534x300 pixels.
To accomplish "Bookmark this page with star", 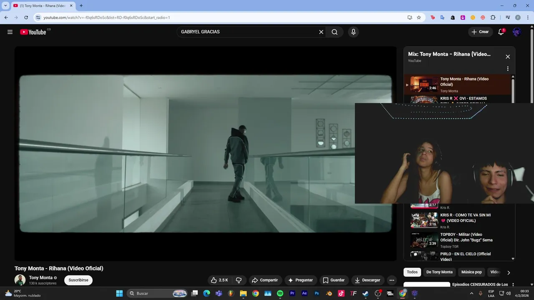I will click(419, 17).
